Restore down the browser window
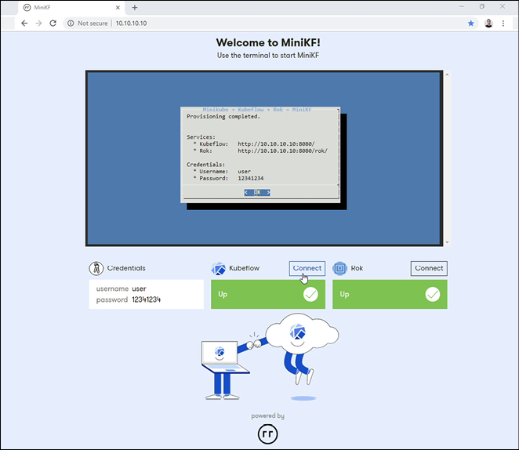519x450 pixels. tap(482, 6)
